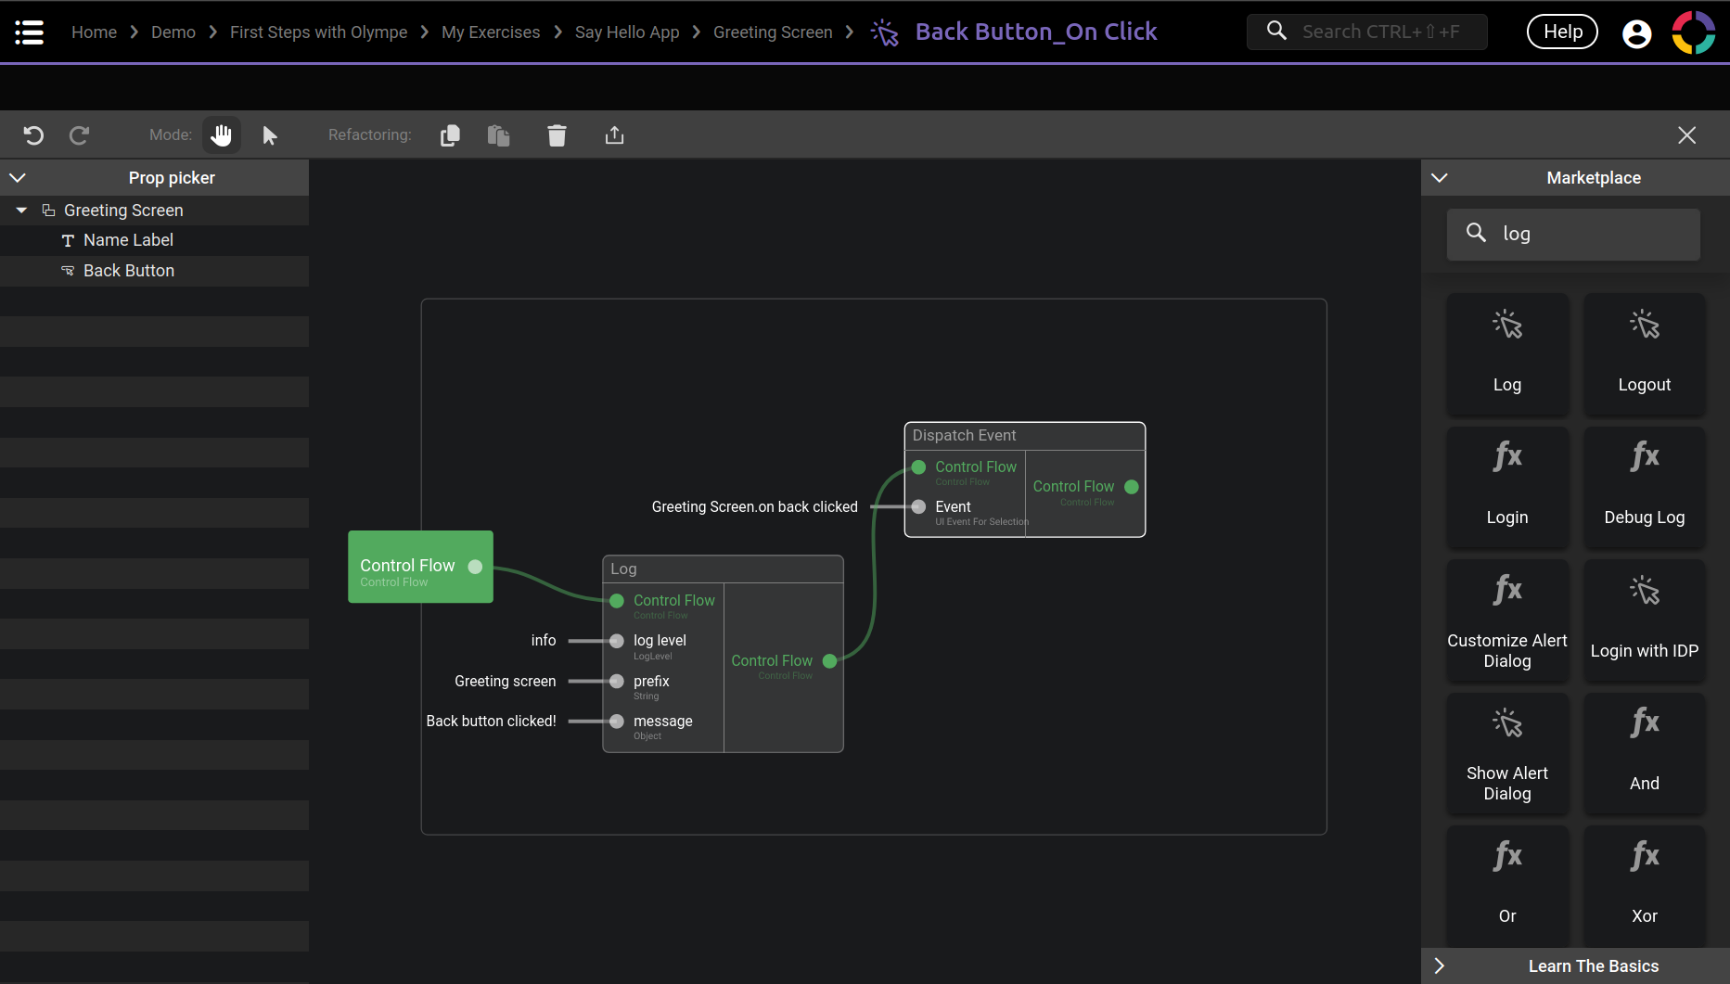
Task: Click the trash delete icon
Action: click(557, 135)
